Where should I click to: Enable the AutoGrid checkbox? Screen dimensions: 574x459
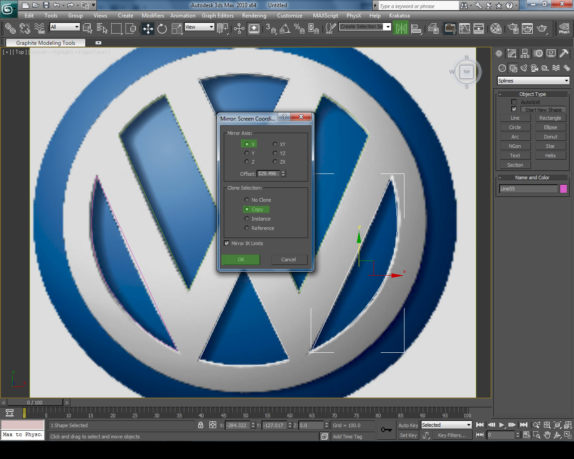coord(514,102)
